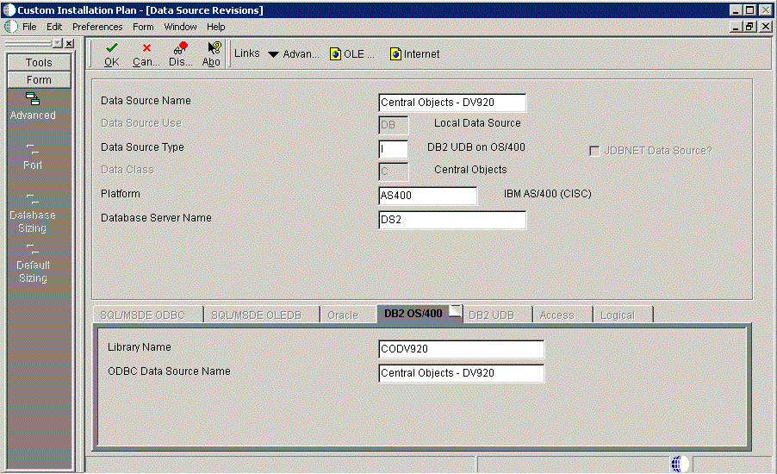This screenshot has height=474, width=777.
Task: Click the 'Central Objects' description text
Action: point(470,170)
